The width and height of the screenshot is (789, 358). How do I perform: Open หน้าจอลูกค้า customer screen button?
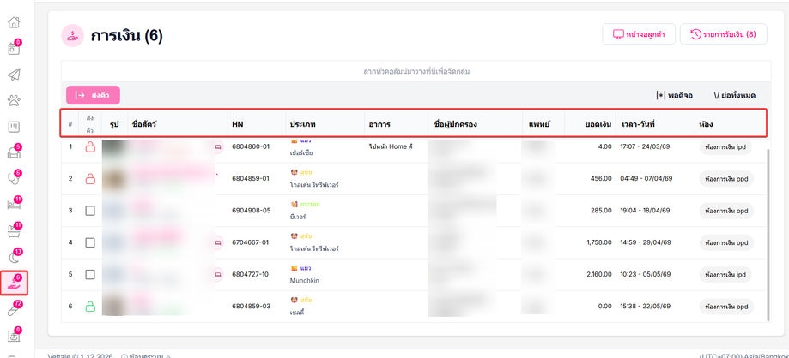click(638, 34)
